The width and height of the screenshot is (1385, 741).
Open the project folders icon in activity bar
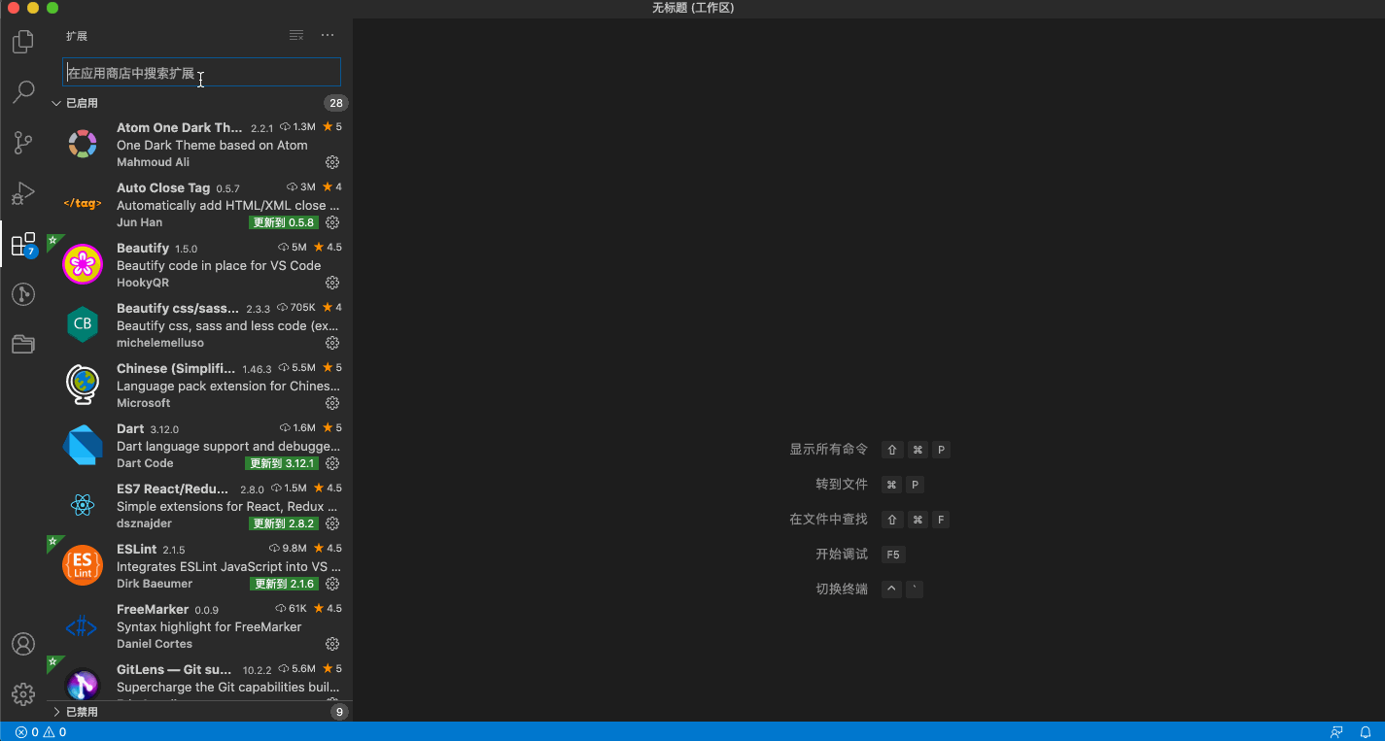click(23, 344)
